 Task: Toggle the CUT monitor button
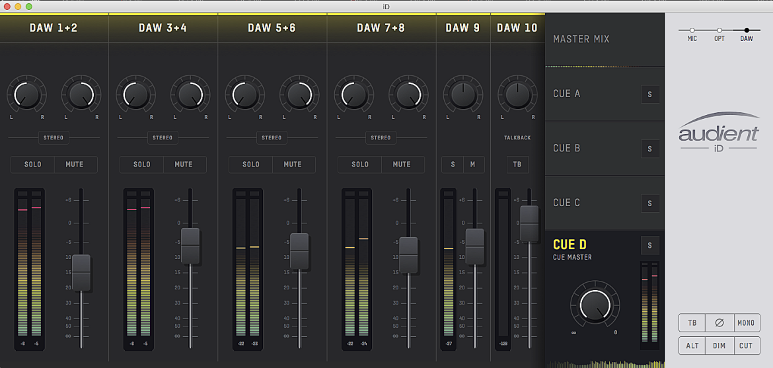click(747, 346)
